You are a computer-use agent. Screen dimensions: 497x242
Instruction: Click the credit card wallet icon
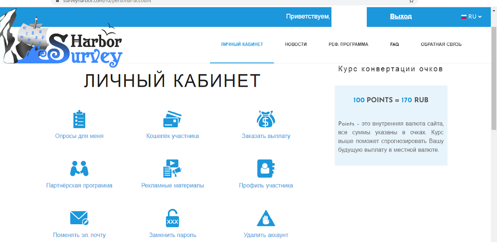(x=173, y=120)
